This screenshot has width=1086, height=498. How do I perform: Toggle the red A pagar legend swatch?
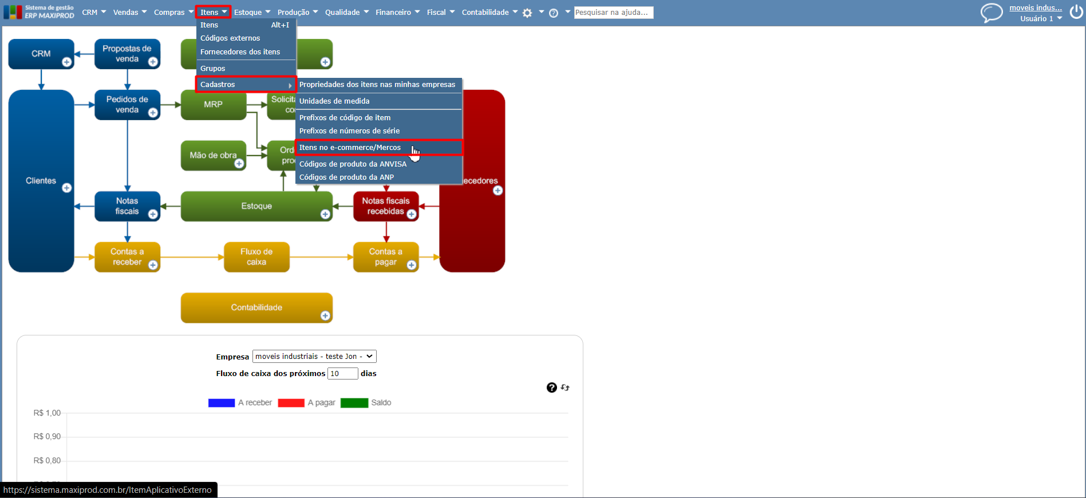click(x=291, y=403)
